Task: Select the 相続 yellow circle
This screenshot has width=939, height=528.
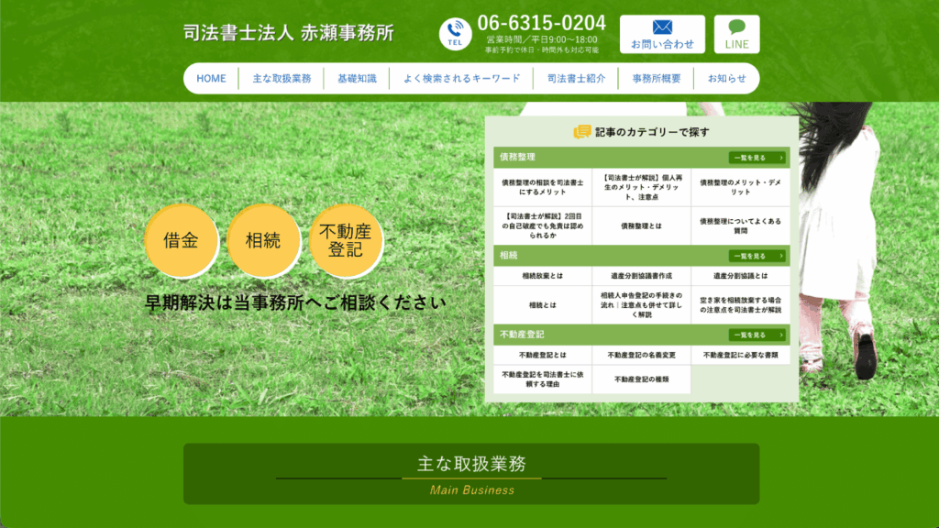Action: click(x=263, y=241)
